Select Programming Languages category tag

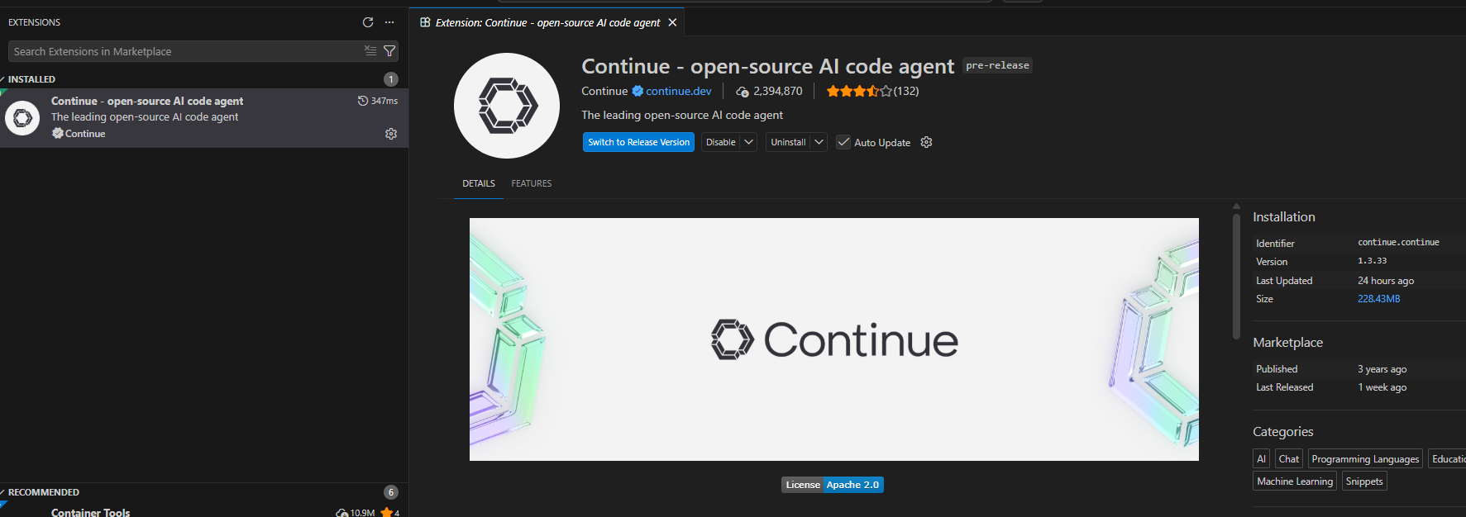(1365, 459)
